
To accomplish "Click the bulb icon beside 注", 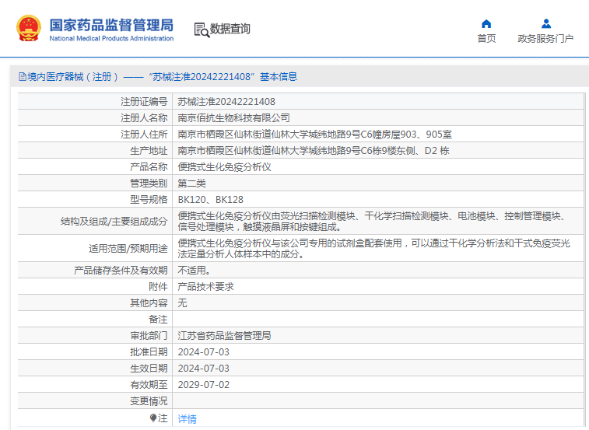I will [x=153, y=418].
